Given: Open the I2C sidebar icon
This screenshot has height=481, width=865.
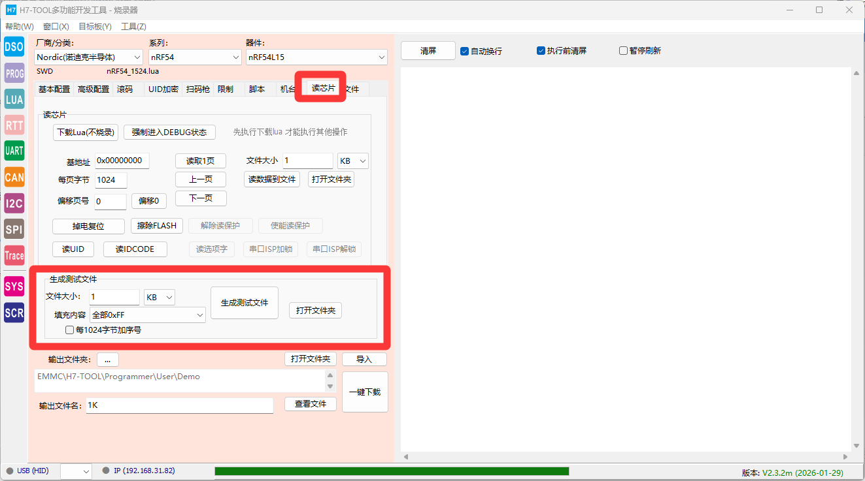Looking at the screenshot, I should 14,203.
